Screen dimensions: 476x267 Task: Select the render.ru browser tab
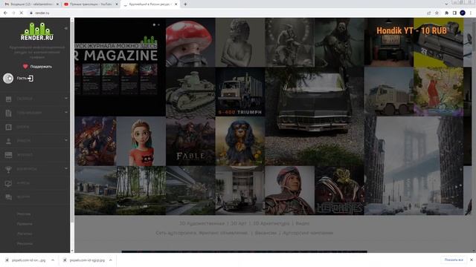pos(150,4)
